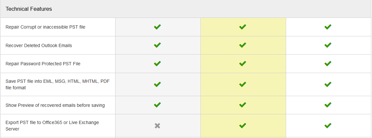Click last-column checkmark for Repair Password Protected PST

pos(328,63)
